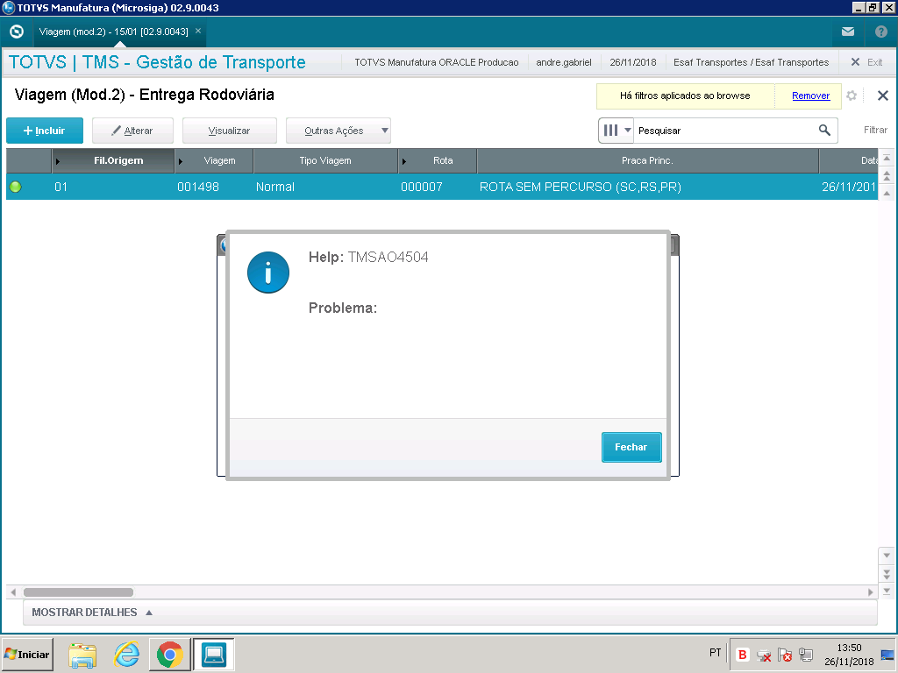Image resolution: width=898 pixels, height=673 pixels.
Task: Click the Incluir button
Action: pyautogui.click(x=45, y=131)
